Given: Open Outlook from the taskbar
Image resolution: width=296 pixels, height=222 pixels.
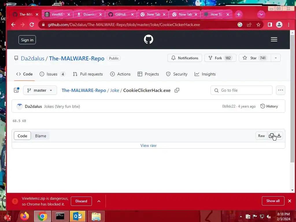Looking at the screenshot, I should tap(78, 216).
